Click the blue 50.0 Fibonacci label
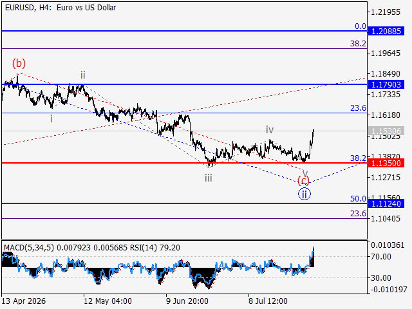Viewport: 412px width, 309px height. [358, 199]
